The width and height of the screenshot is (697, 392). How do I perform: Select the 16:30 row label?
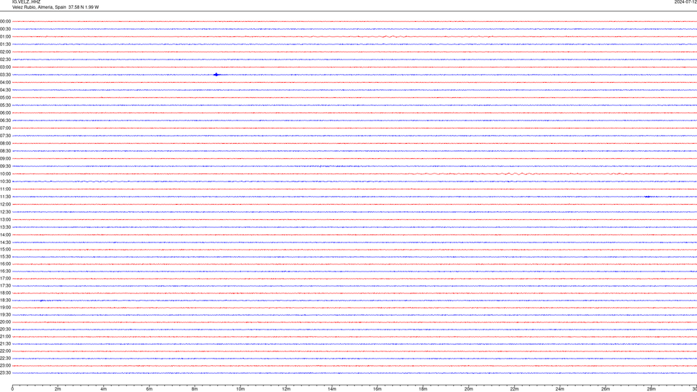pyautogui.click(x=5, y=271)
